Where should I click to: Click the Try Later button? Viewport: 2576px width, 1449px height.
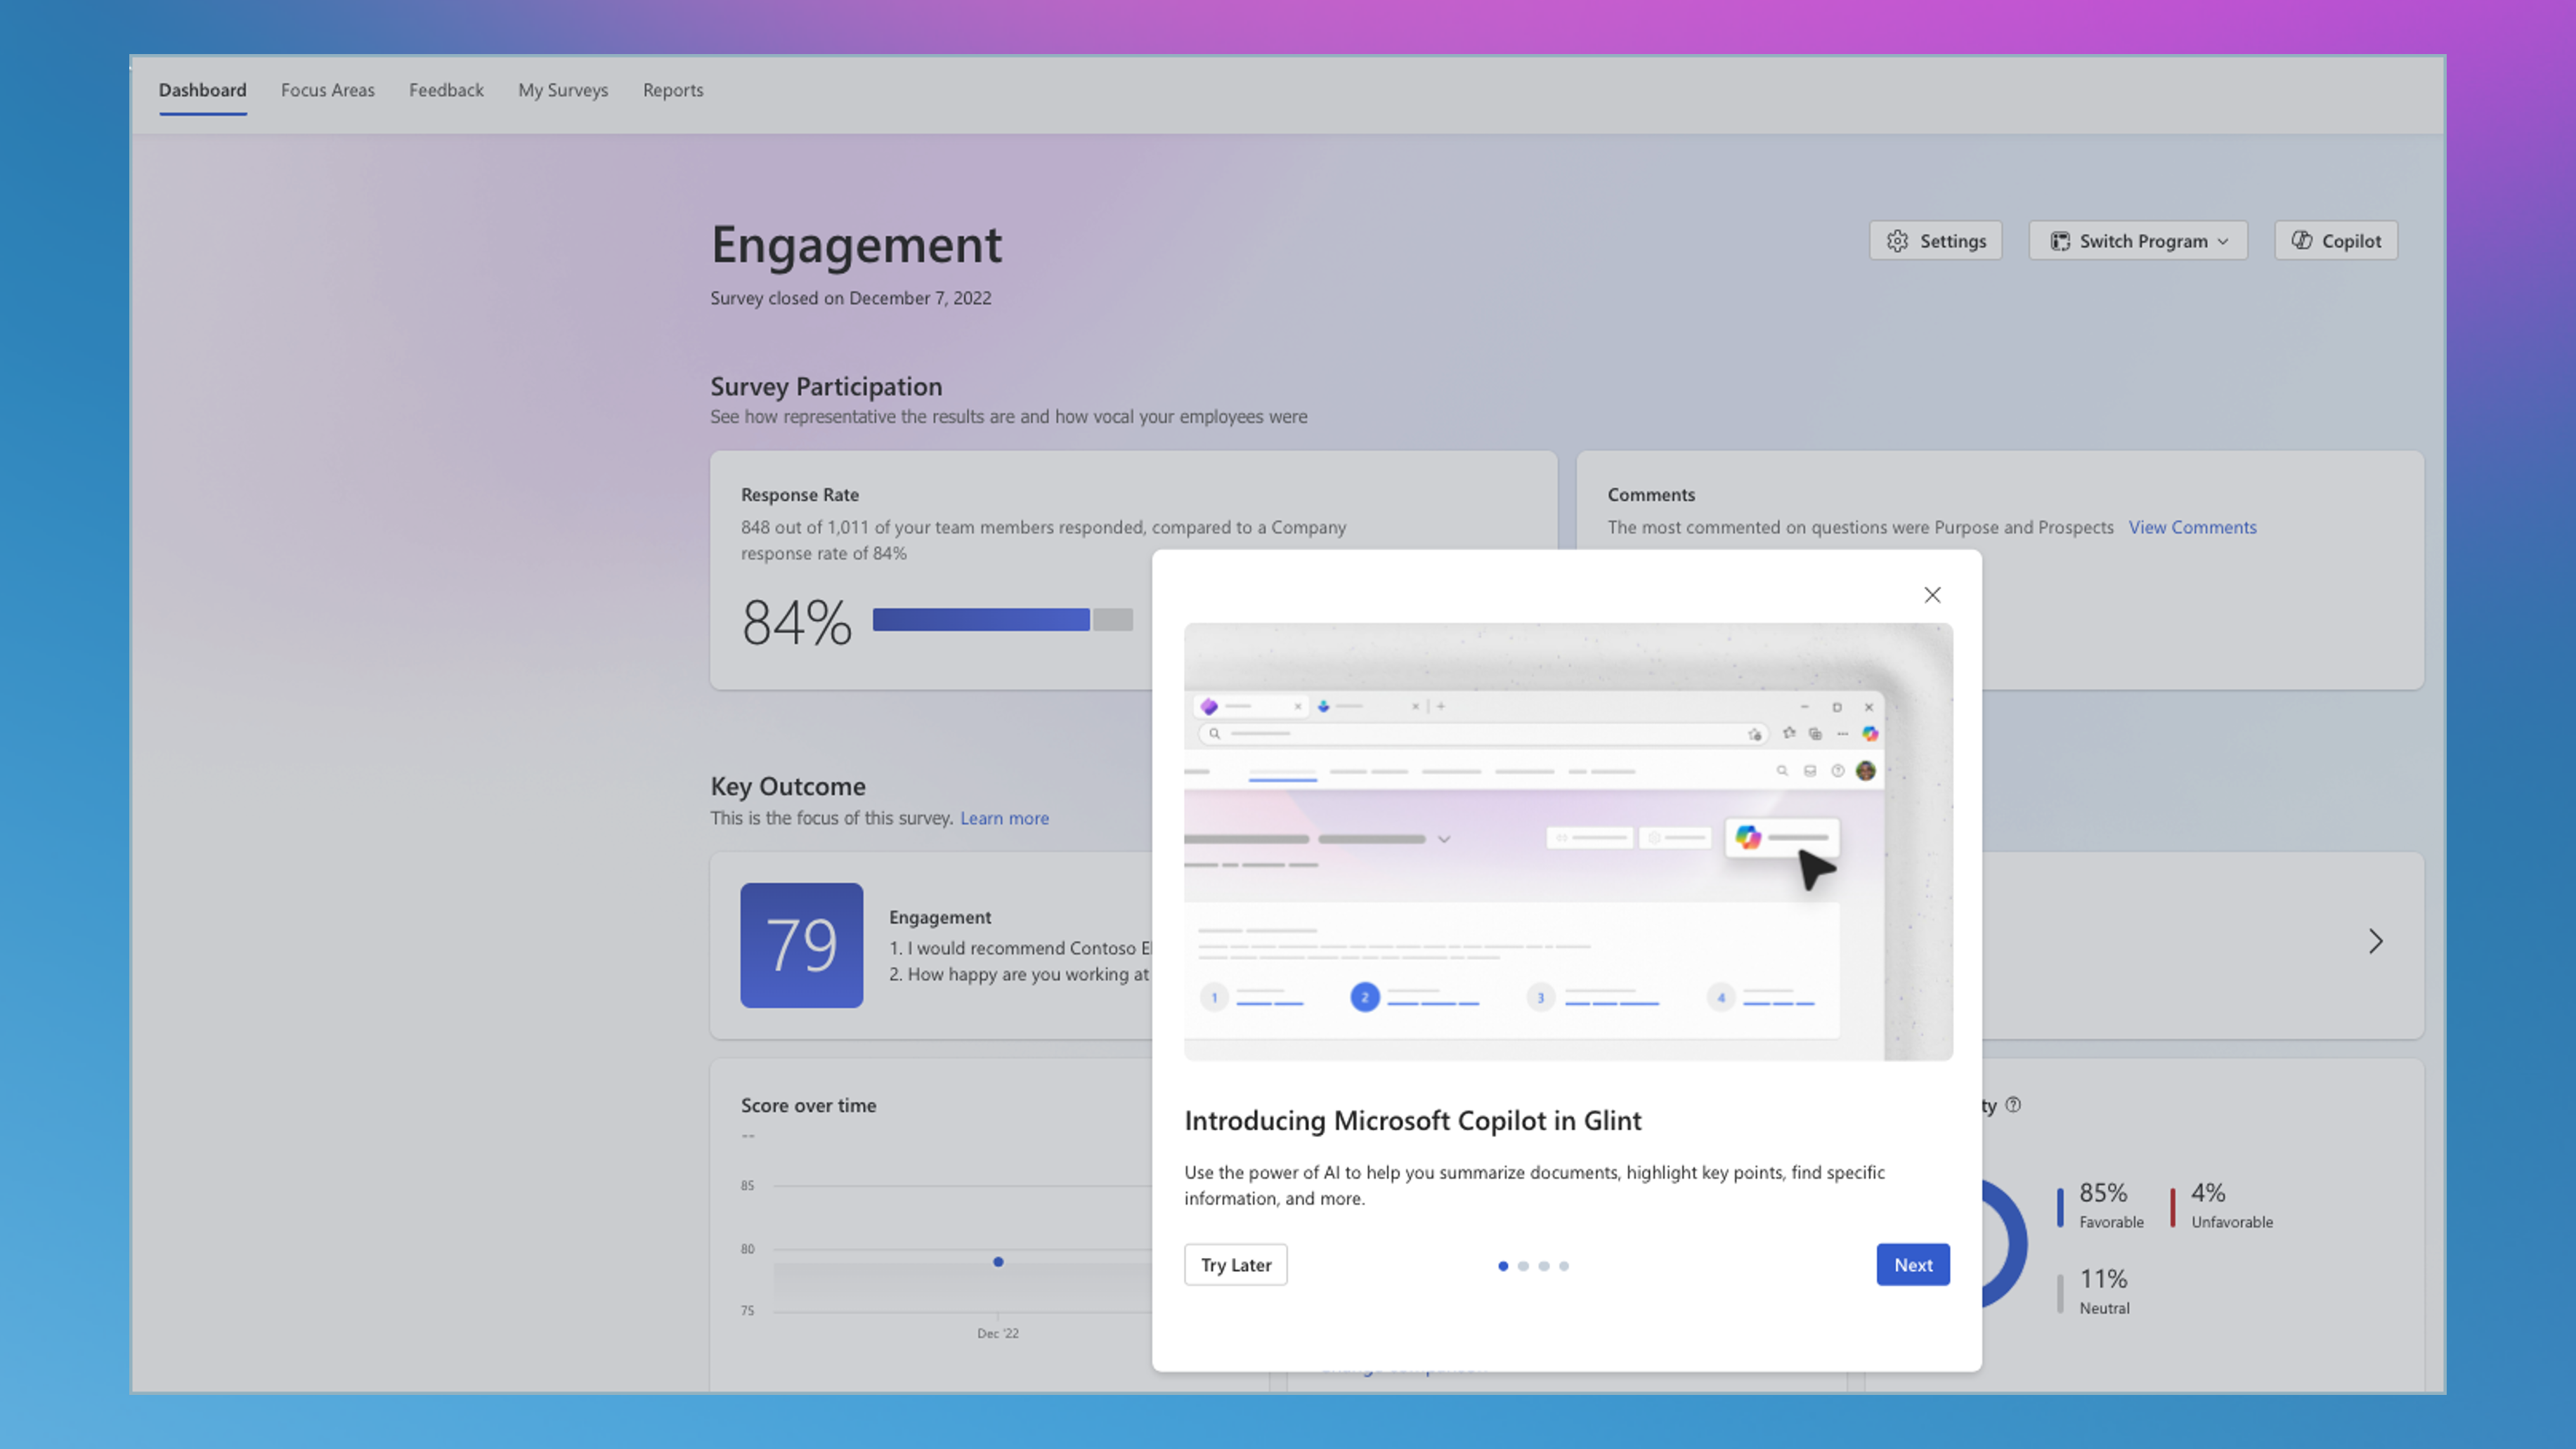pyautogui.click(x=1235, y=1264)
